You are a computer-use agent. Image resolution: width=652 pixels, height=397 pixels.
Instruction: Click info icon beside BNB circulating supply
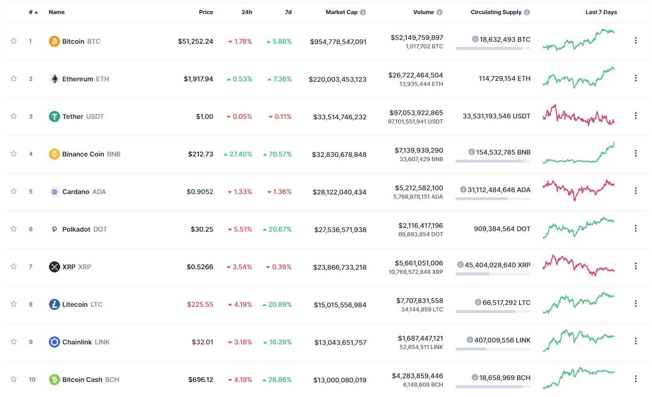pyautogui.click(x=471, y=152)
